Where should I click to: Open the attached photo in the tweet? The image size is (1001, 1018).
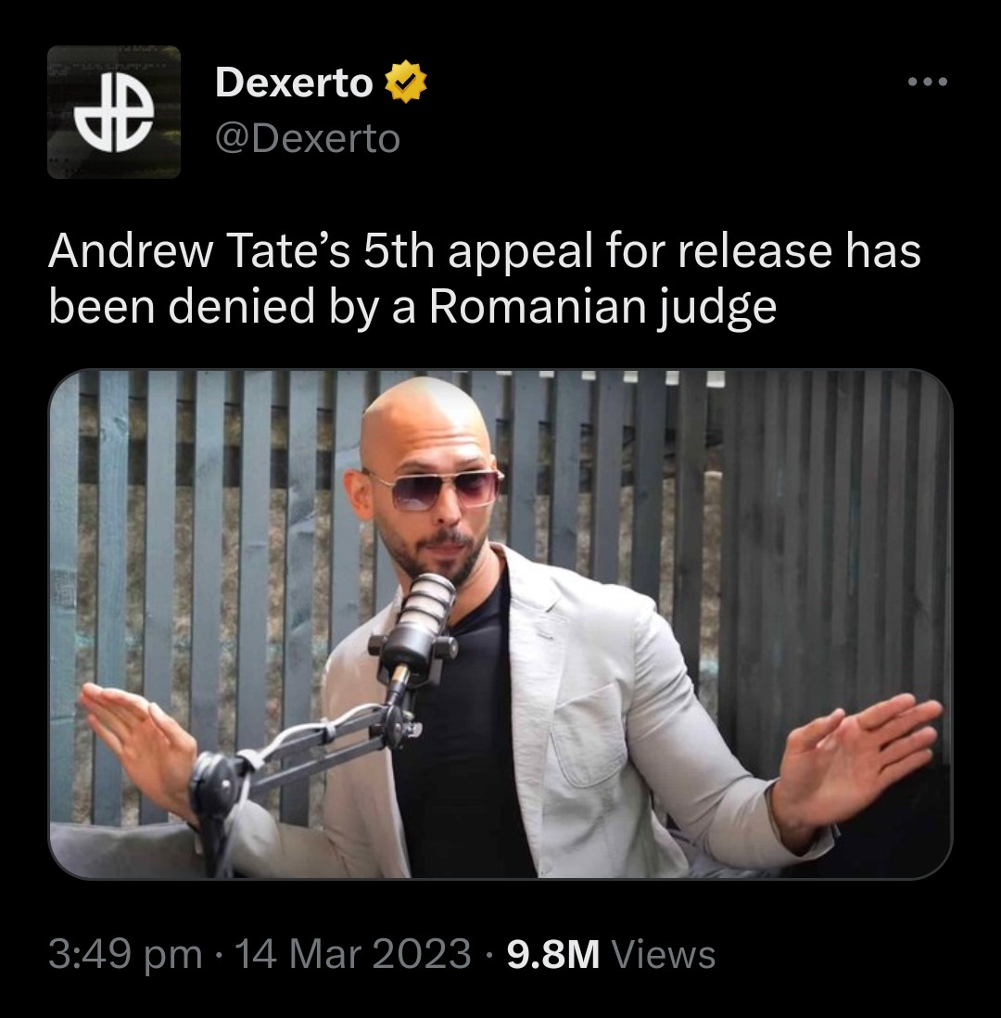500,624
